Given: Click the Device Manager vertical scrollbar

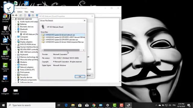Looking at the screenshot, I should point(120,31).
